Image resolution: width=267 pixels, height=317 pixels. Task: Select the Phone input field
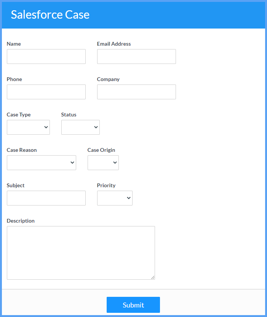[46, 92]
